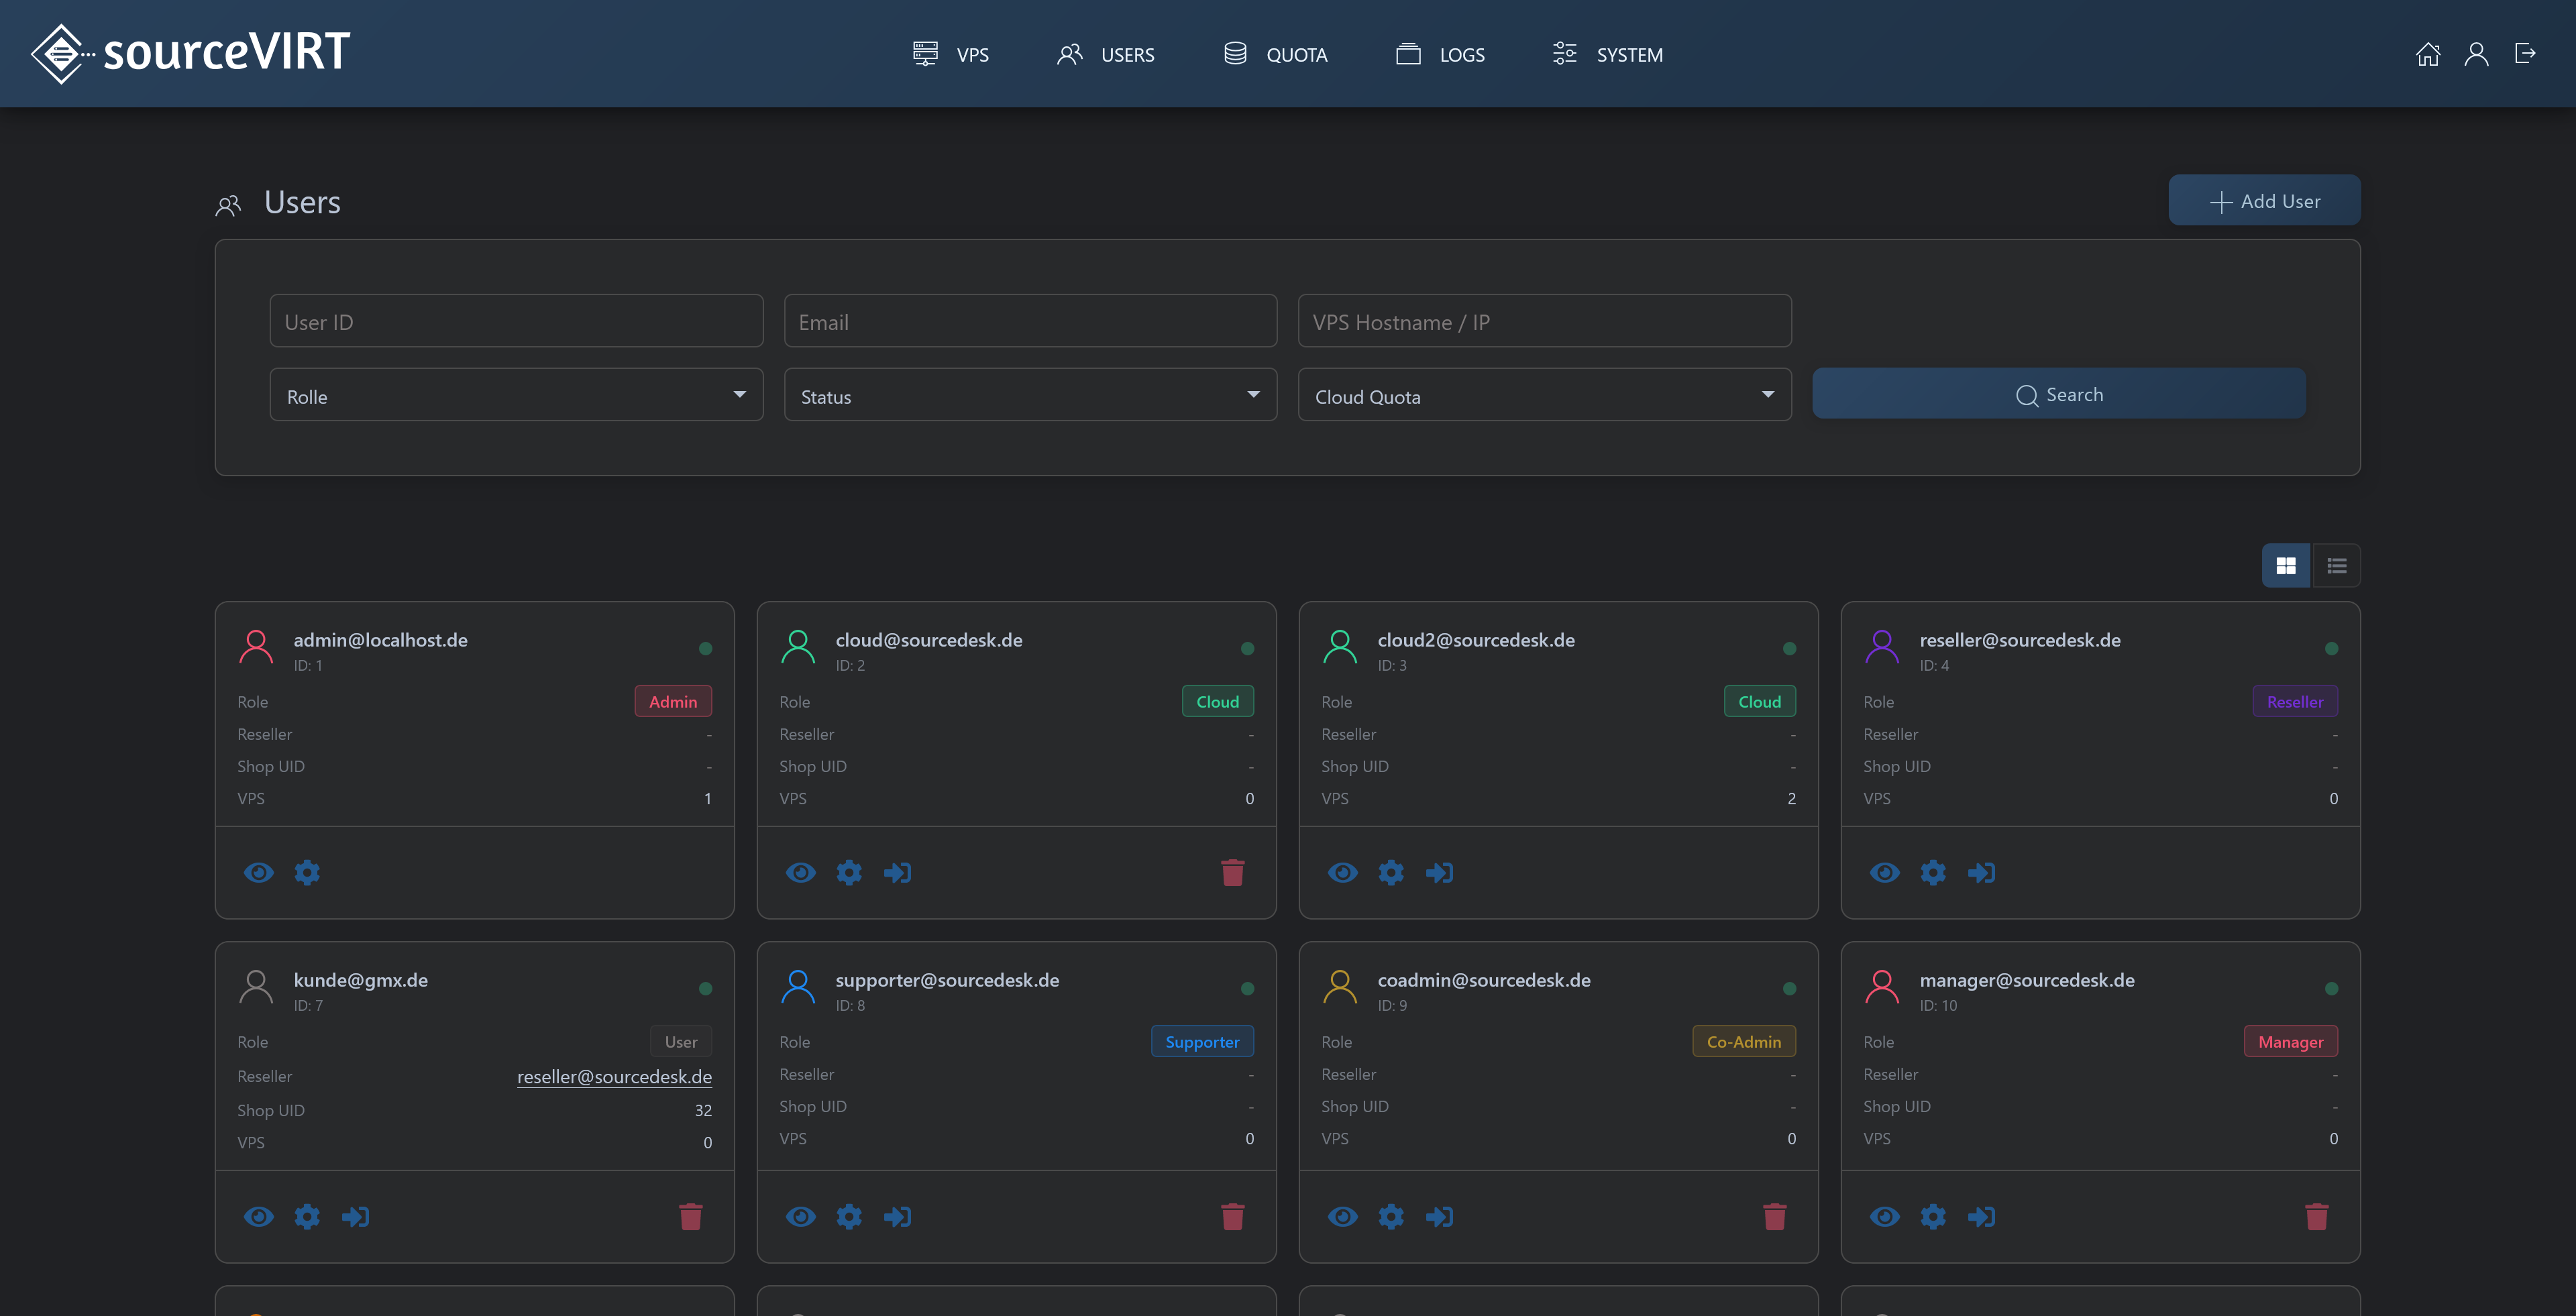Open the VPS menu
The height and width of the screenshot is (1316, 2576).
(951, 54)
